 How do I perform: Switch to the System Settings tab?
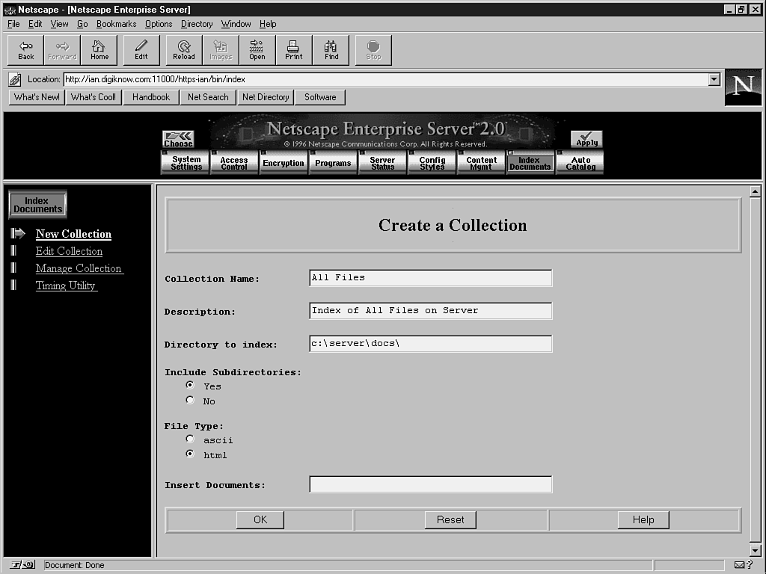[x=186, y=162]
